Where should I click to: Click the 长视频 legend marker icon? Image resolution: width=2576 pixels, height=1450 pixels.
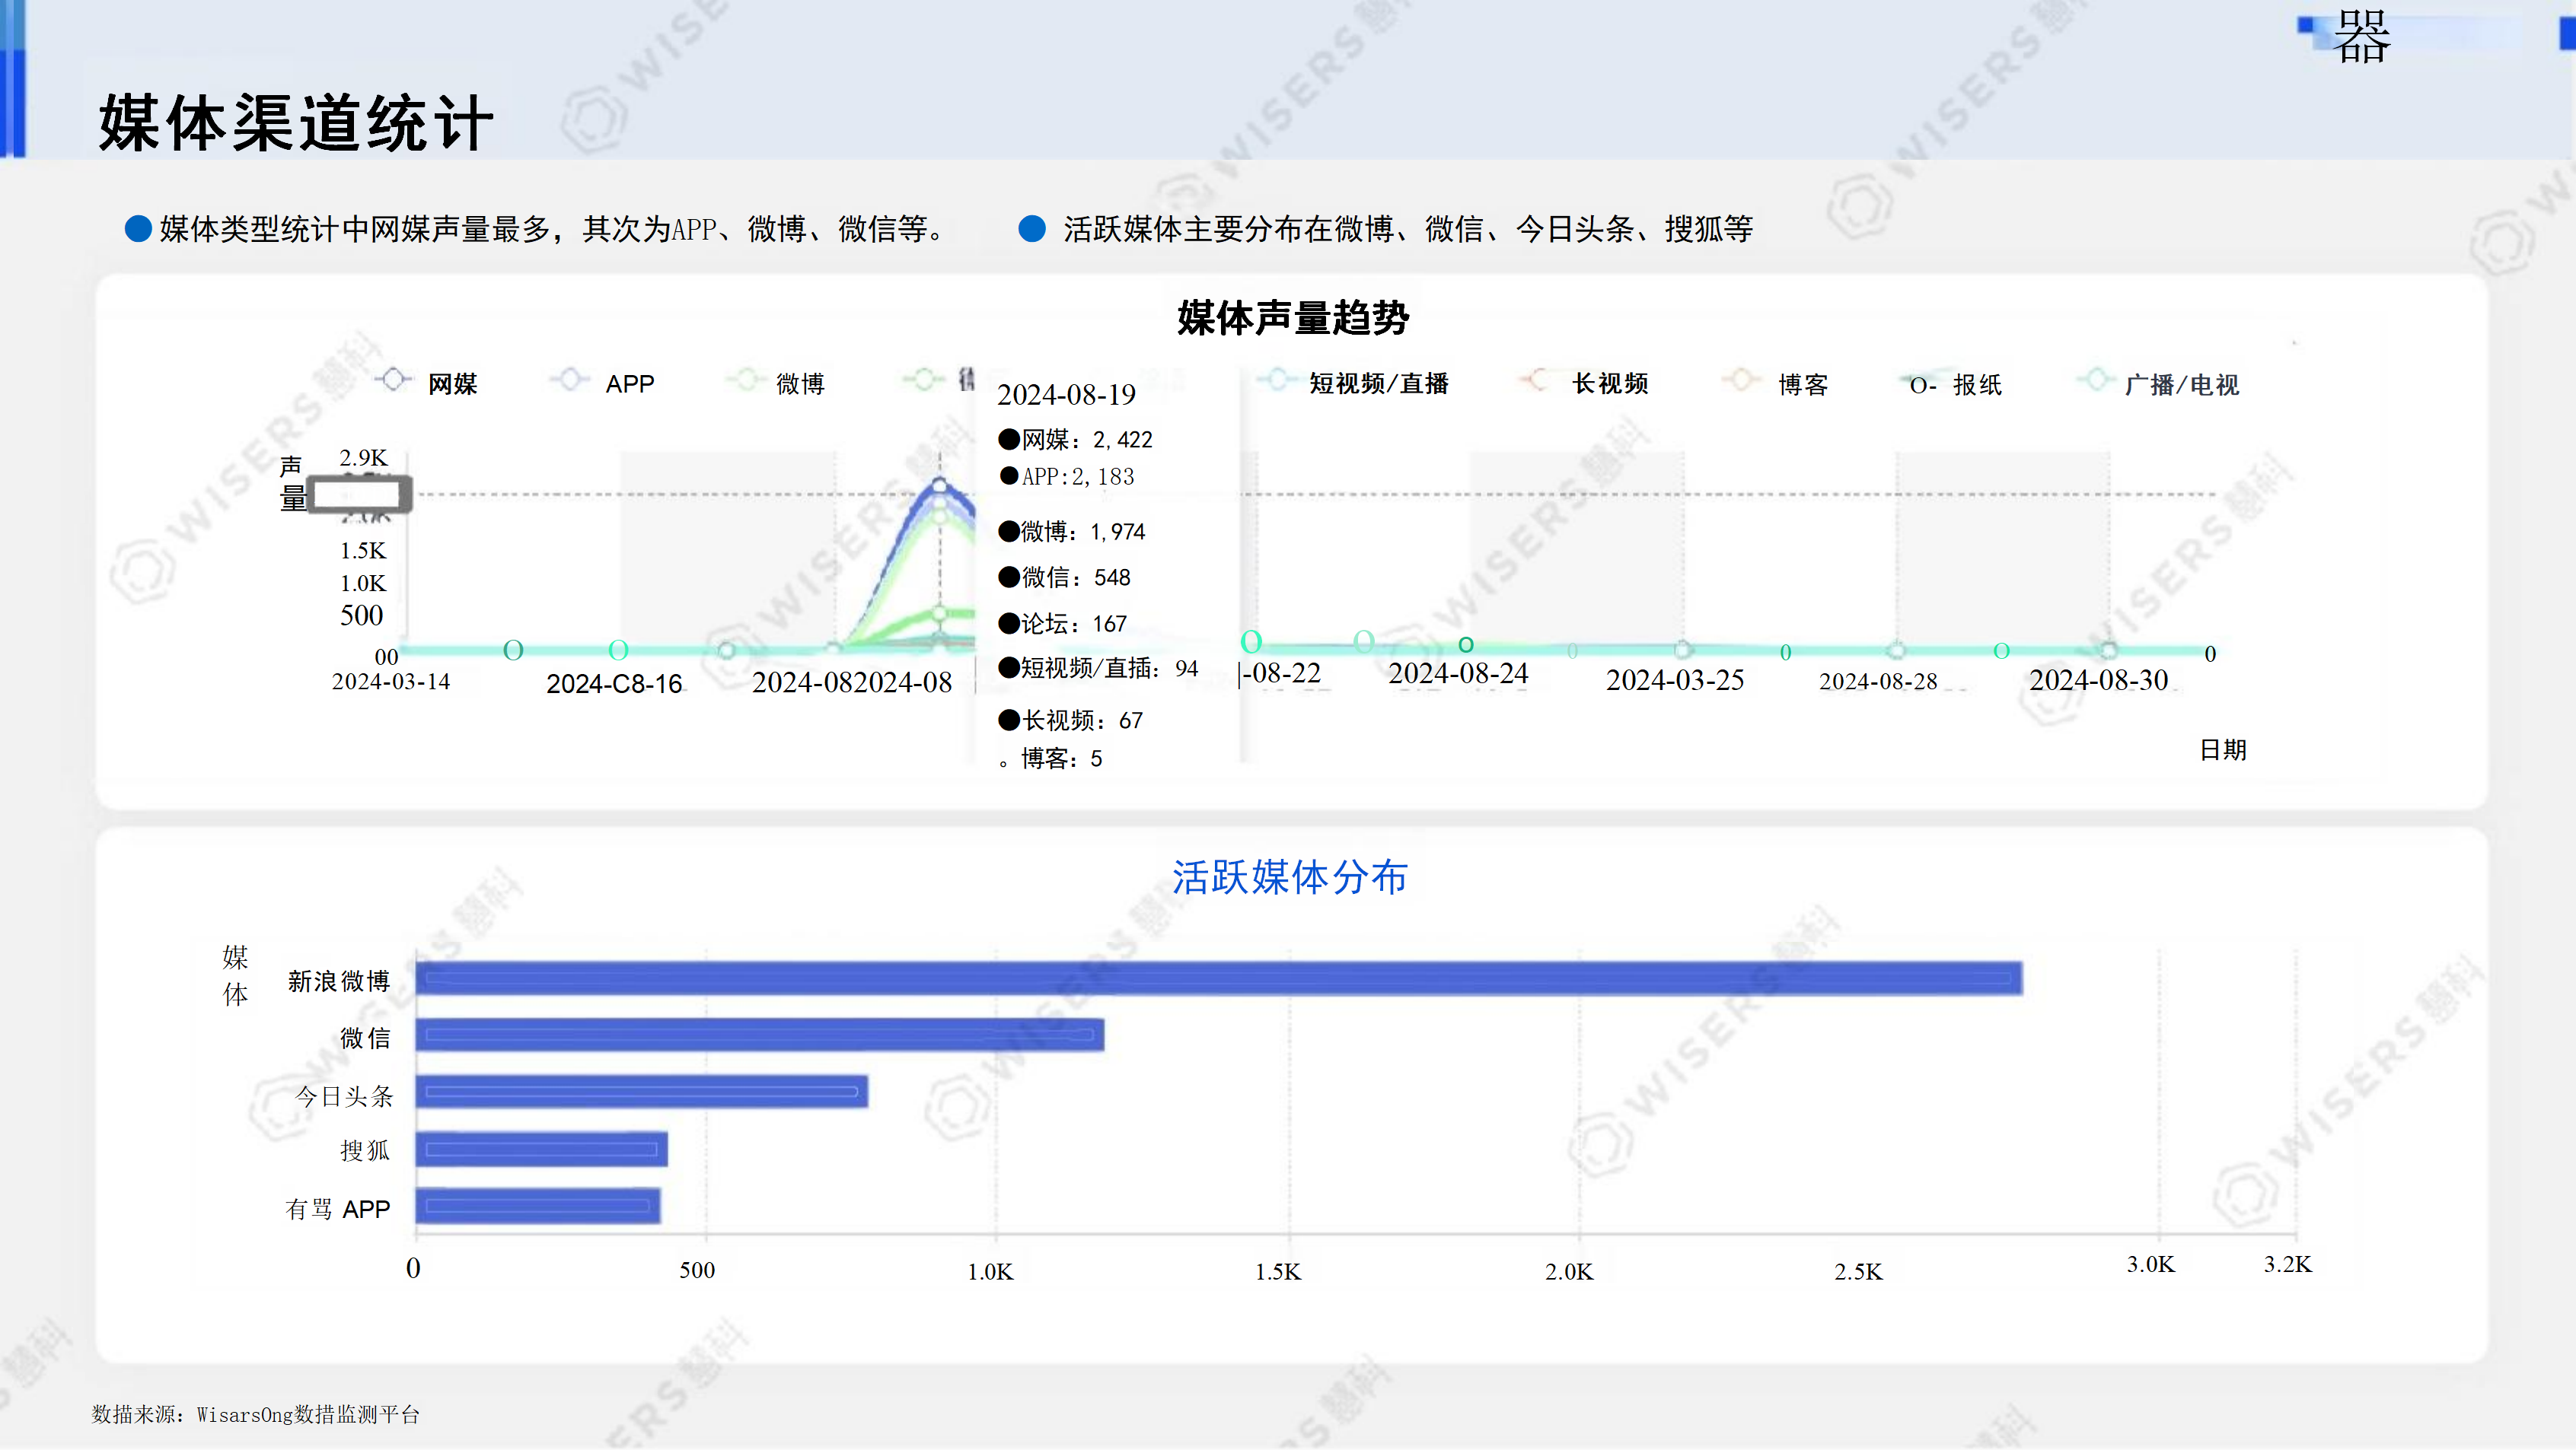(1537, 380)
